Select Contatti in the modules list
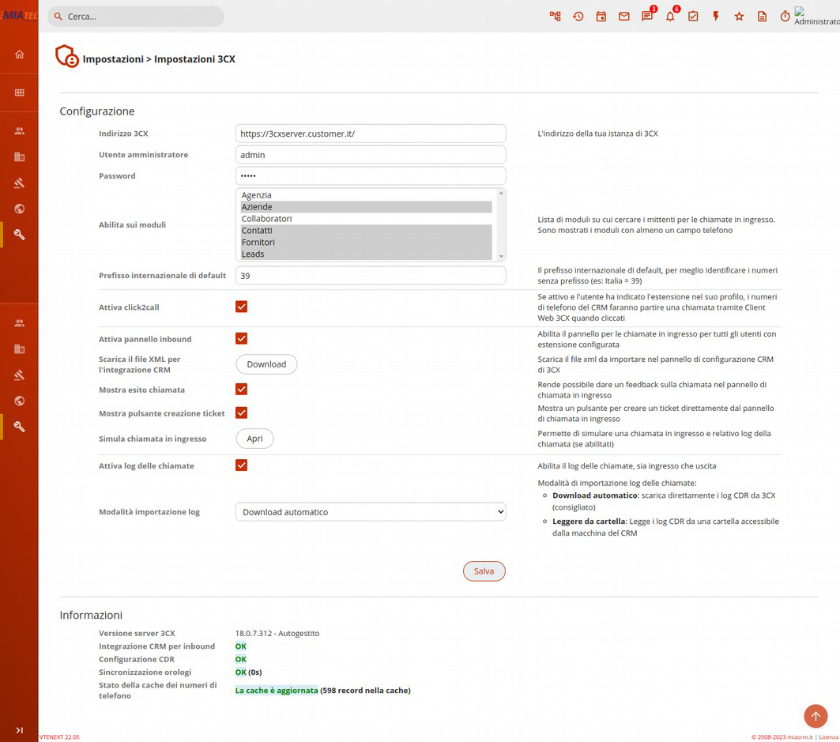 click(366, 231)
